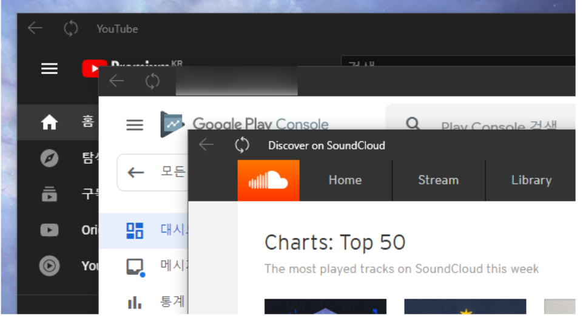Go back in the Play Console window
583x321 pixels.
click(x=116, y=81)
